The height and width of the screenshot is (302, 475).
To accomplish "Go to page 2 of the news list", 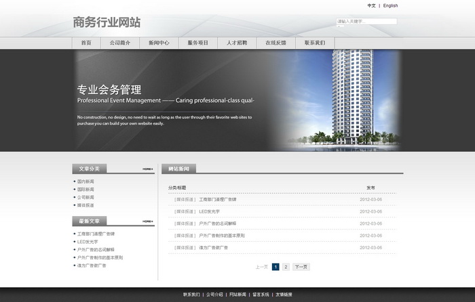I will pyautogui.click(x=286, y=267).
